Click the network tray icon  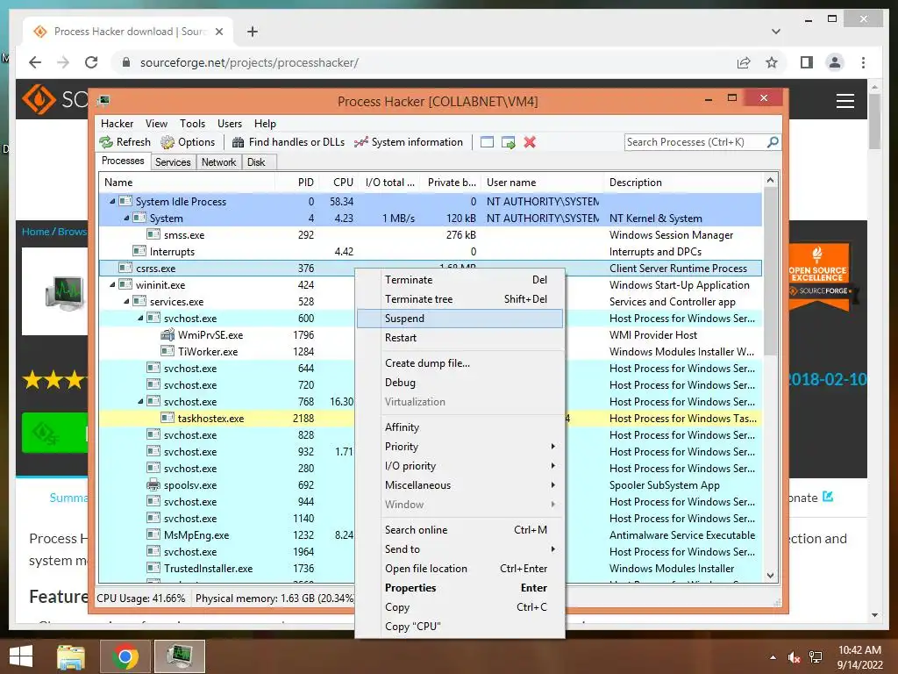pos(816,657)
